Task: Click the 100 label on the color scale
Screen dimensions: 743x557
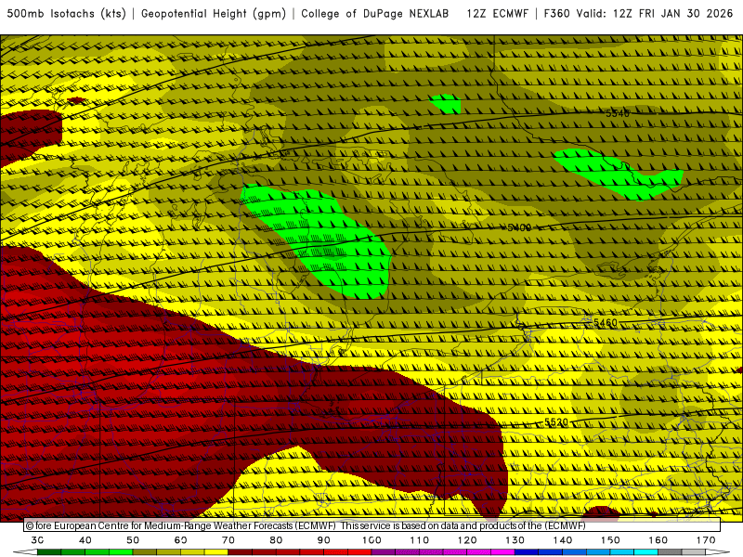Action: pyautogui.click(x=371, y=540)
